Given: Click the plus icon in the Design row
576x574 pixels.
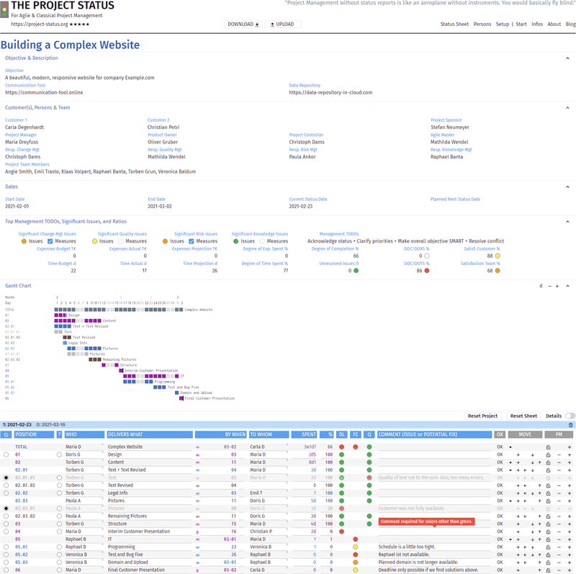Looking at the screenshot, I should [x=569, y=455].
